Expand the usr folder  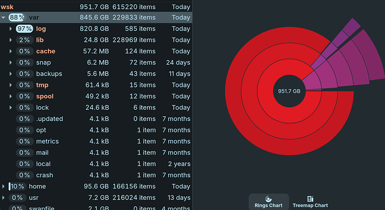pyautogui.click(x=3, y=198)
